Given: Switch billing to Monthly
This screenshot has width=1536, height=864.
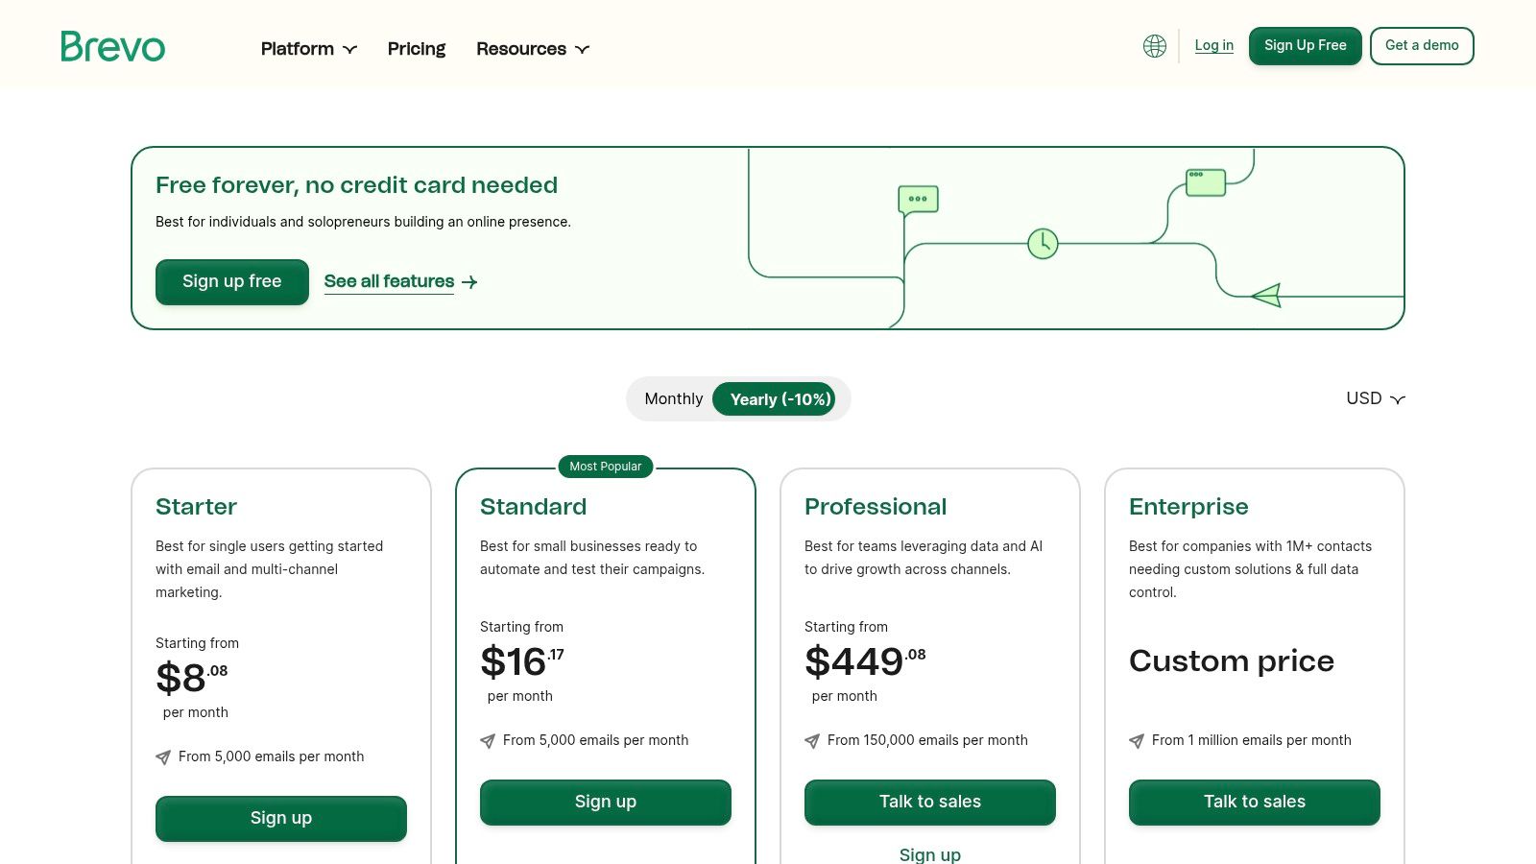Looking at the screenshot, I should click(673, 399).
